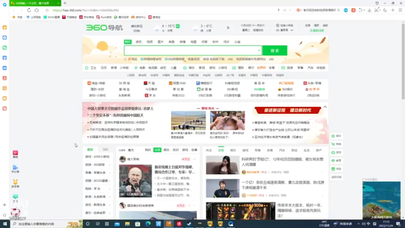Open the browser hamburger menu
Screen dimensions: 405x228
pos(400,10)
